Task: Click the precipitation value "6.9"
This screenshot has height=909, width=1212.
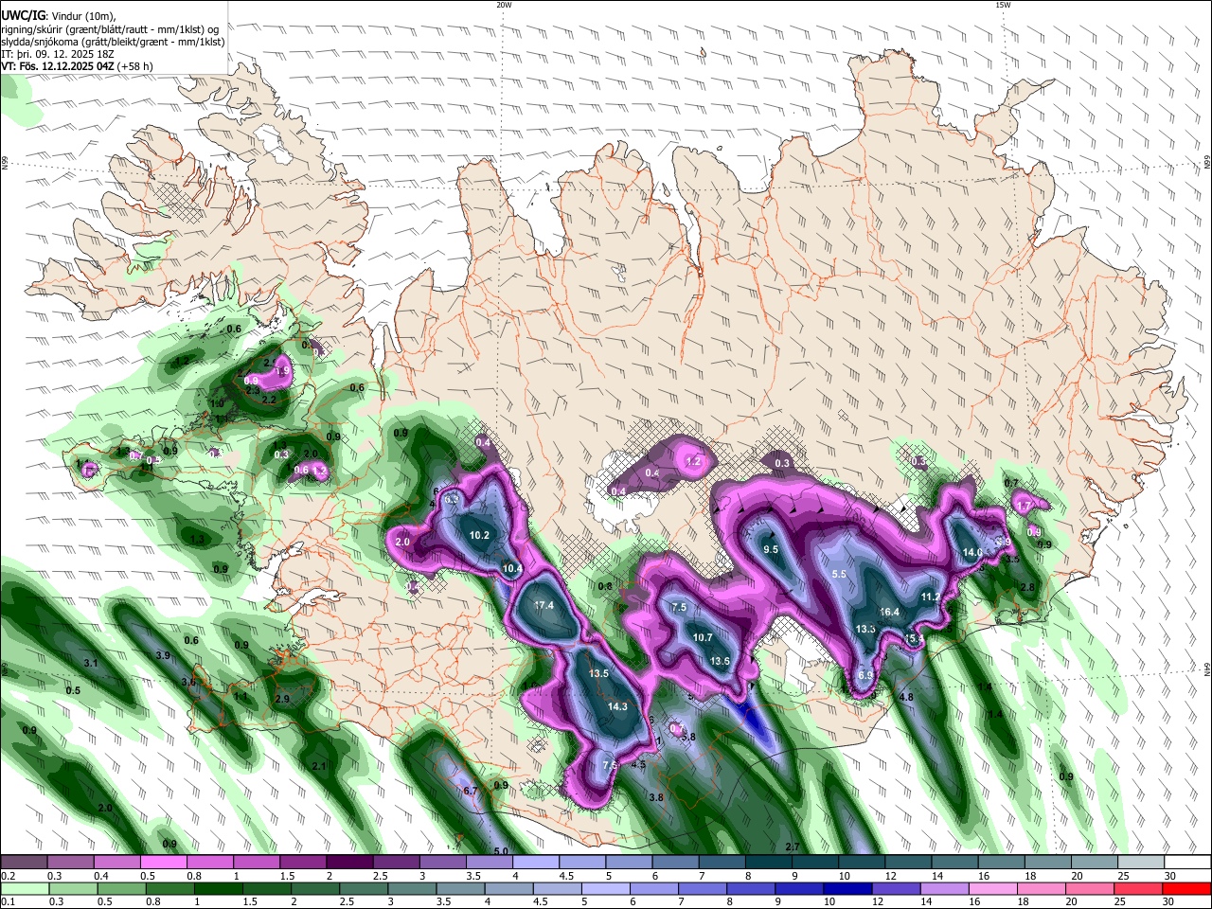Action: point(865,675)
